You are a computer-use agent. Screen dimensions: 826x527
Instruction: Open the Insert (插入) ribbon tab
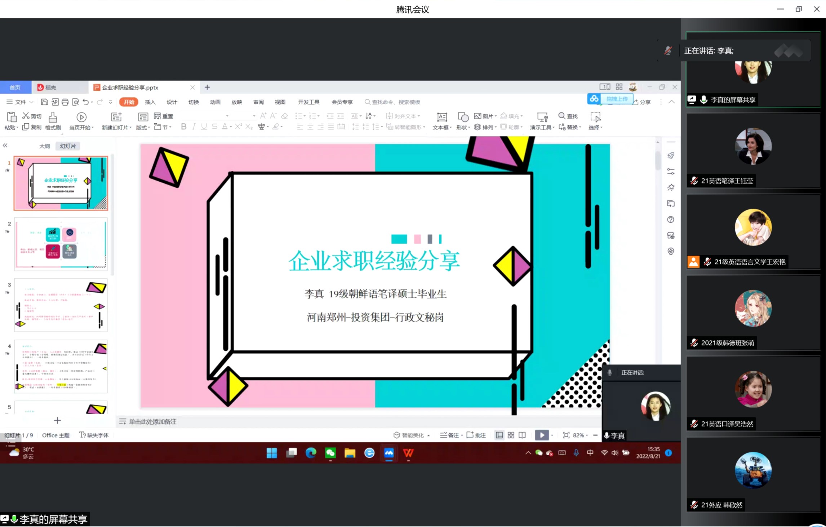[150, 102]
